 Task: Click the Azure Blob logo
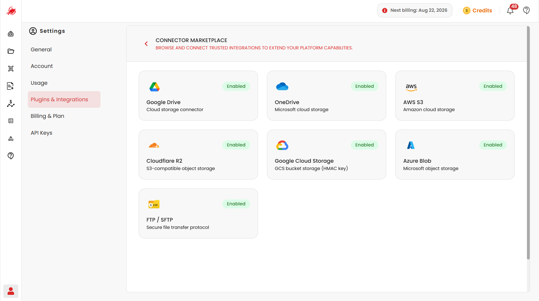(411, 145)
